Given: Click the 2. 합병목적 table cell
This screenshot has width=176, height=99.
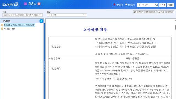Looking at the screenshot, I should [x=71, y=68].
